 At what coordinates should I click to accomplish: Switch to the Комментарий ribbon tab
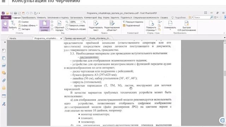[x=90, y=18]
